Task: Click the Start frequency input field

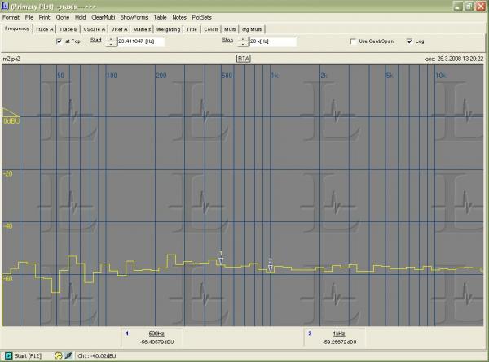Action: [140, 41]
